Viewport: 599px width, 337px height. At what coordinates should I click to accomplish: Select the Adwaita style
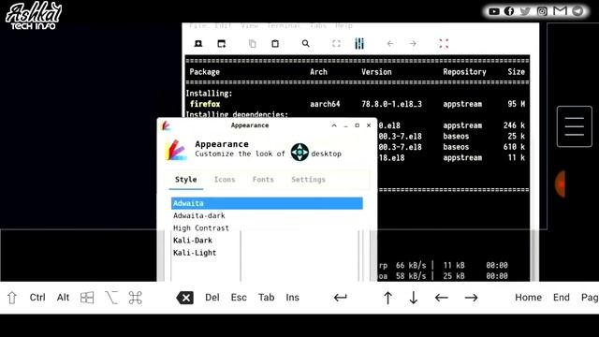point(267,203)
